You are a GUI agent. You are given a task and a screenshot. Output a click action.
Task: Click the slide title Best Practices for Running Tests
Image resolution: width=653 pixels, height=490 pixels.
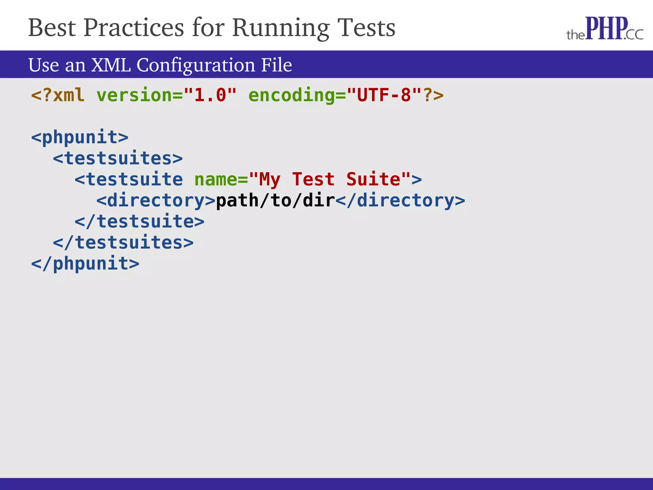212,28
